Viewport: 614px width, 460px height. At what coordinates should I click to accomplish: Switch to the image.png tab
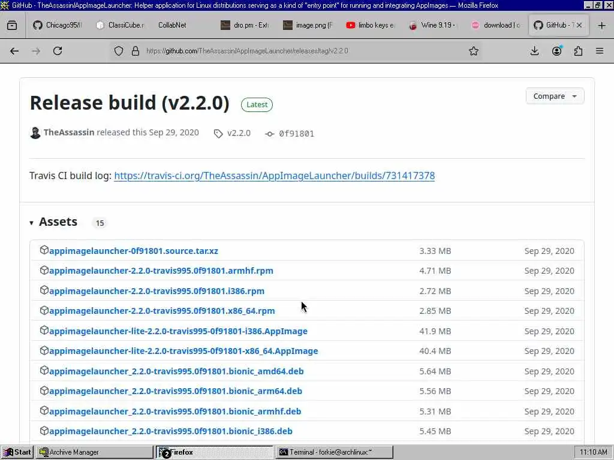pos(308,25)
